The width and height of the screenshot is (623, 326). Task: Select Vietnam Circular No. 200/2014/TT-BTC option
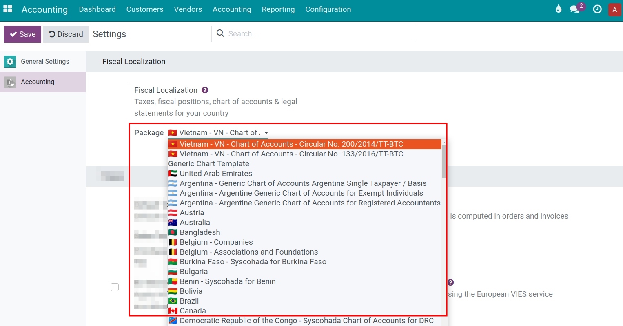pyautogui.click(x=305, y=144)
